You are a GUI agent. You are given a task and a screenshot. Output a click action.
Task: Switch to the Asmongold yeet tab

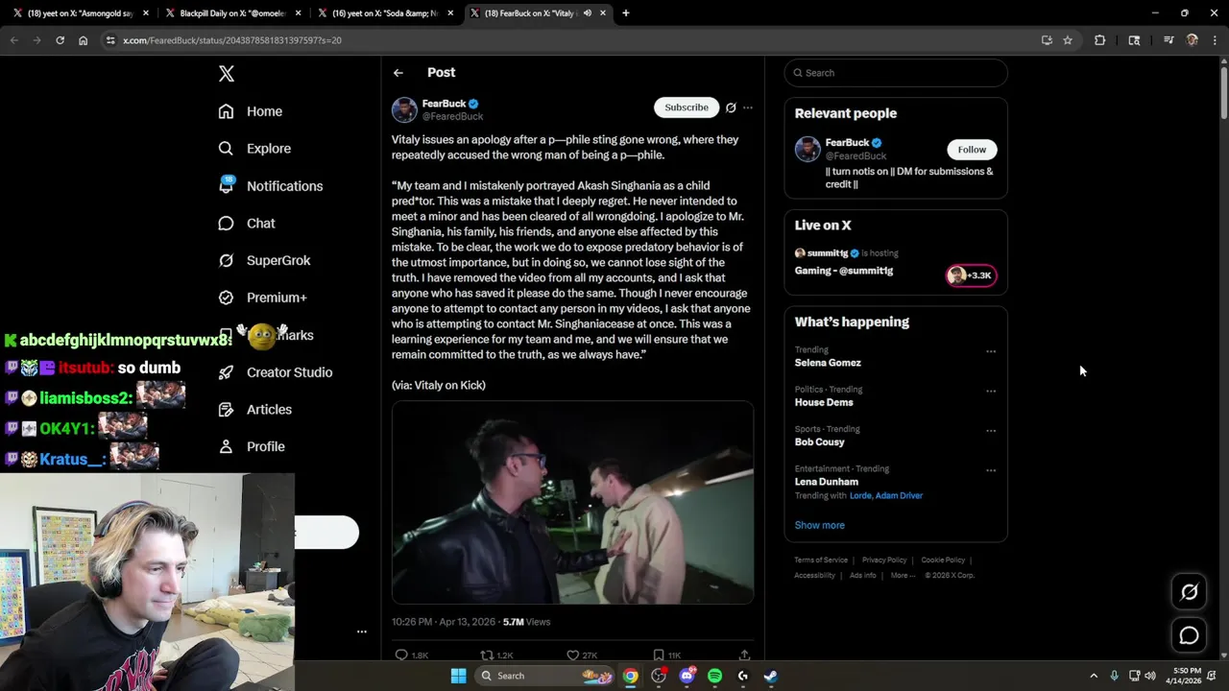pyautogui.click(x=82, y=13)
